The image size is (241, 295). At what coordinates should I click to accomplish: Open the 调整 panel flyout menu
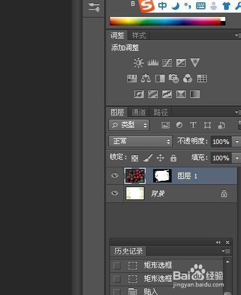tap(238, 35)
